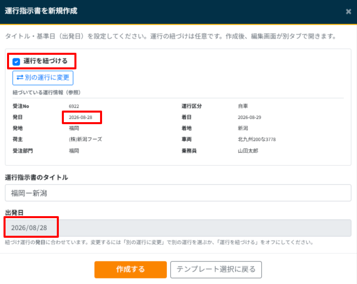Click the 乗務員 row label
Screen dimensions: 357x284
pyautogui.click(x=189, y=151)
